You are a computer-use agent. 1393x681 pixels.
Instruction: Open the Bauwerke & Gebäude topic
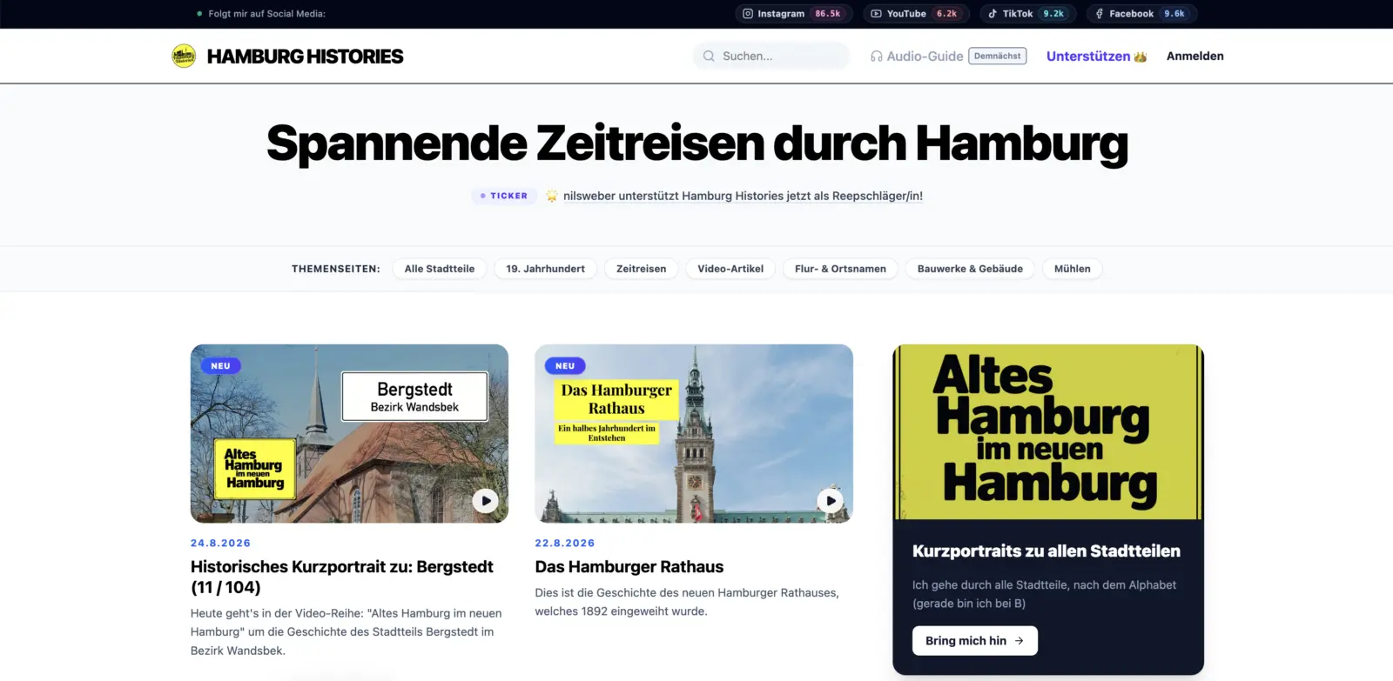[970, 269]
